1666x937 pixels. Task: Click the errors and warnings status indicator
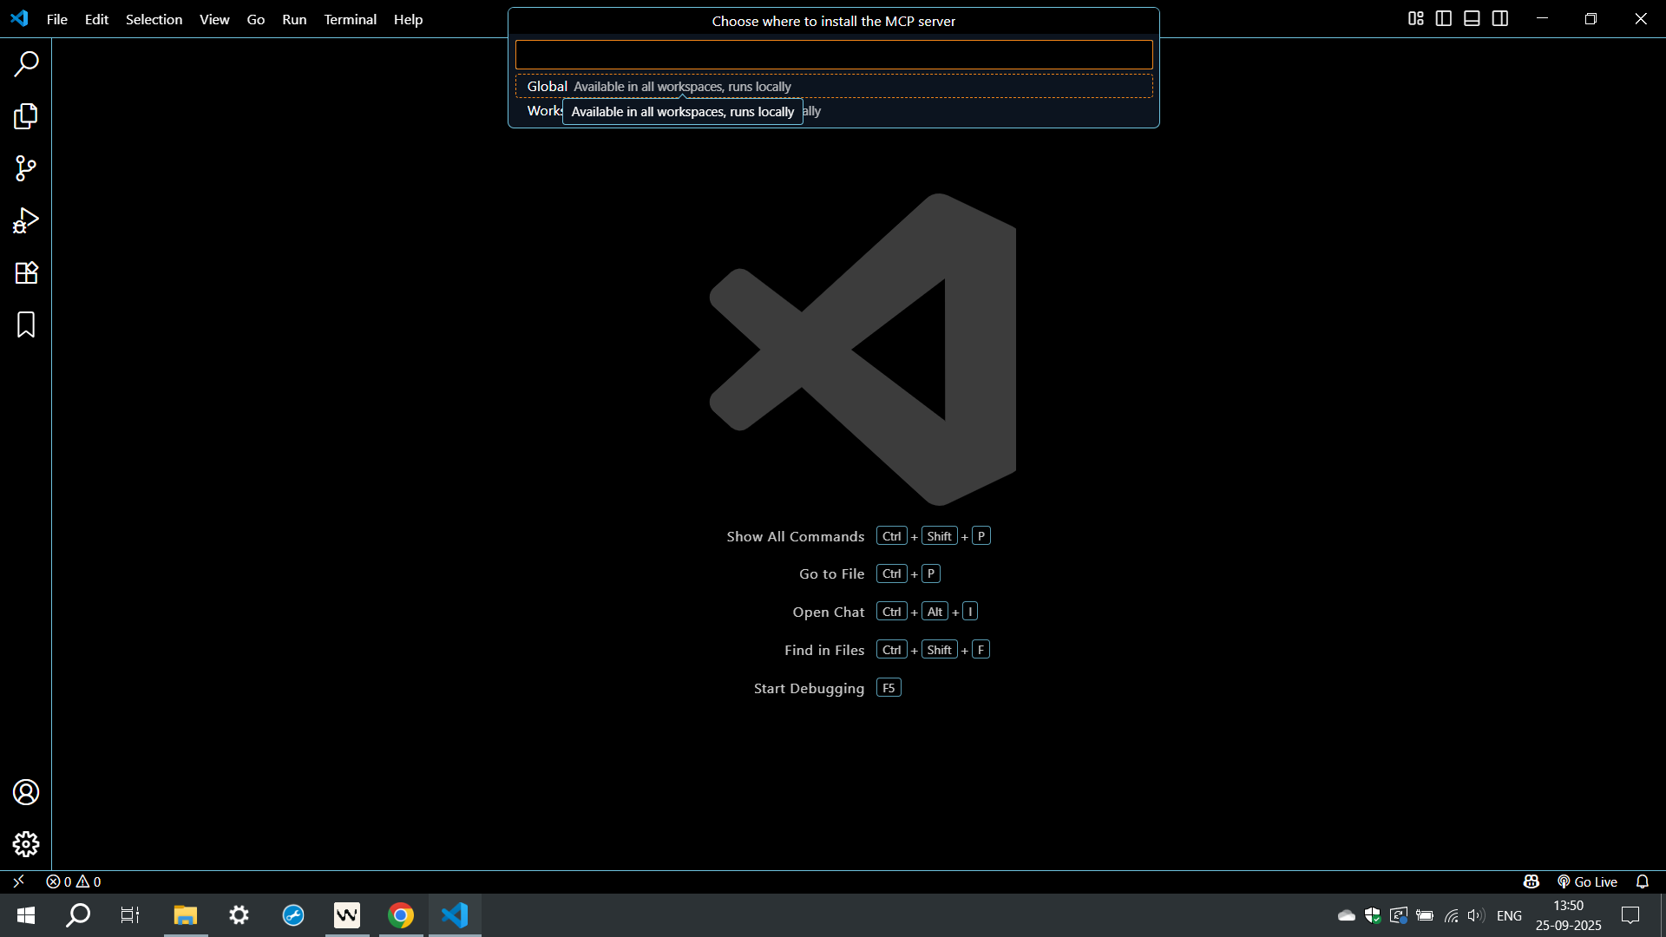74,881
